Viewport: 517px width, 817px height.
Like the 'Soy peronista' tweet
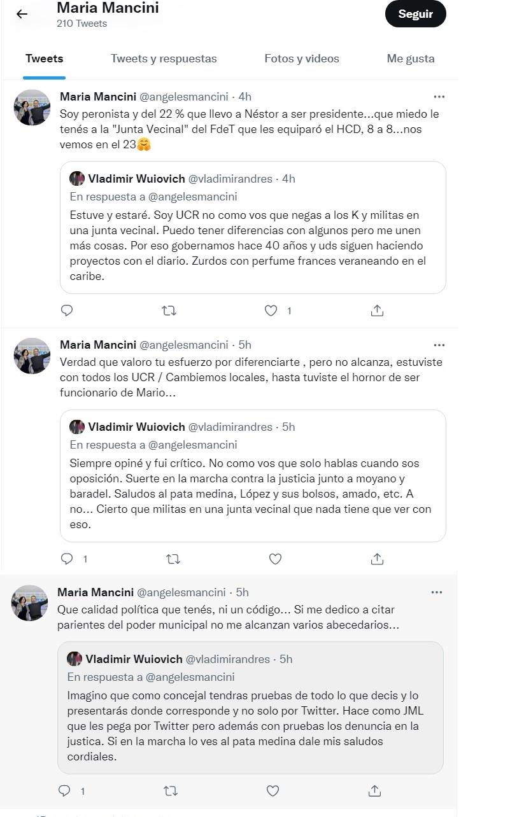271,311
